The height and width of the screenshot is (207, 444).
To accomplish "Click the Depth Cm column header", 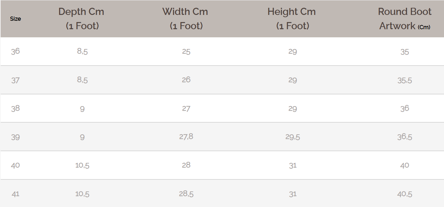I will 81,18.
